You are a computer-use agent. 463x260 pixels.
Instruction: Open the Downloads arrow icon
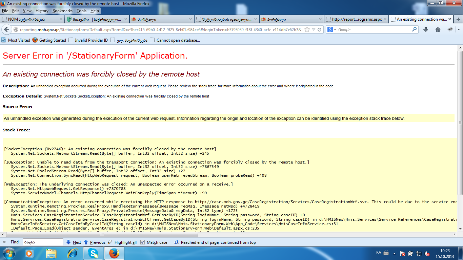click(x=426, y=30)
